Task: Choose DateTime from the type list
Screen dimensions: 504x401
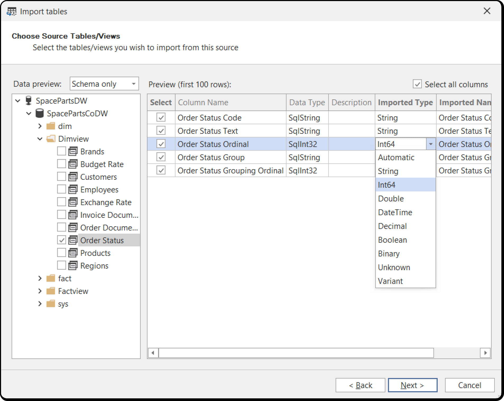Action: (405, 212)
